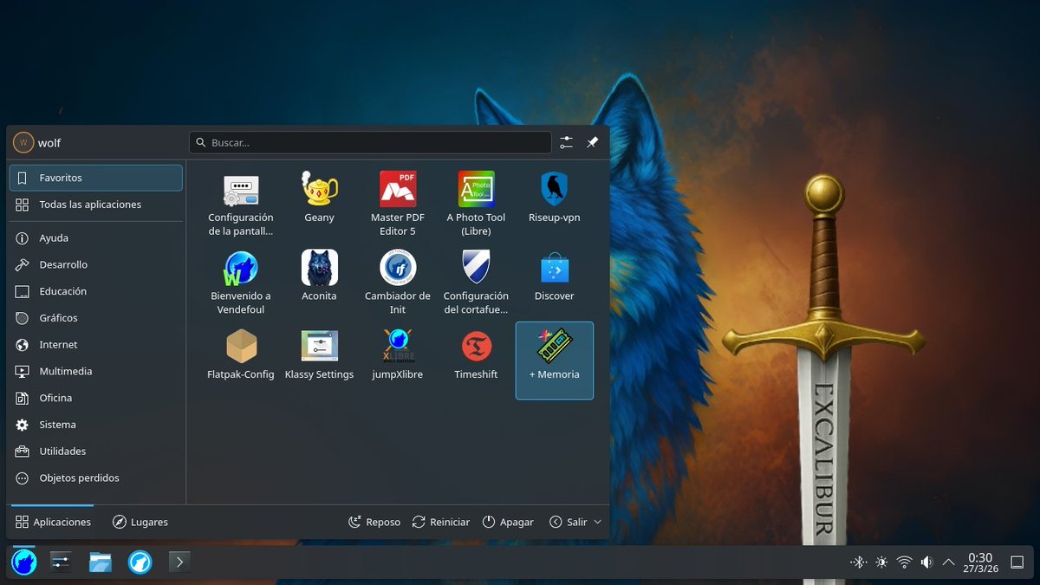Launch Aconita app
This screenshot has height=585, width=1040.
tap(319, 282)
